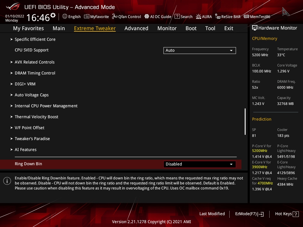This screenshot has height=227, width=303.
Task: Switch to Advanced tab
Action: coord(136,28)
